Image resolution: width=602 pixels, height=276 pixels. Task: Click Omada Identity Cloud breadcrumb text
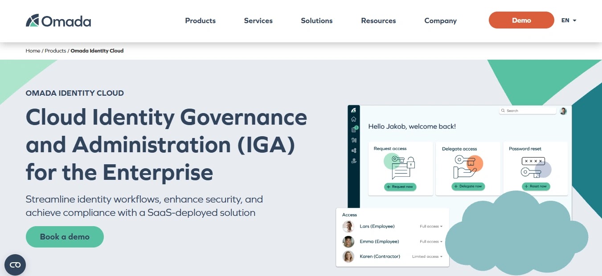click(x=97, y=51)
